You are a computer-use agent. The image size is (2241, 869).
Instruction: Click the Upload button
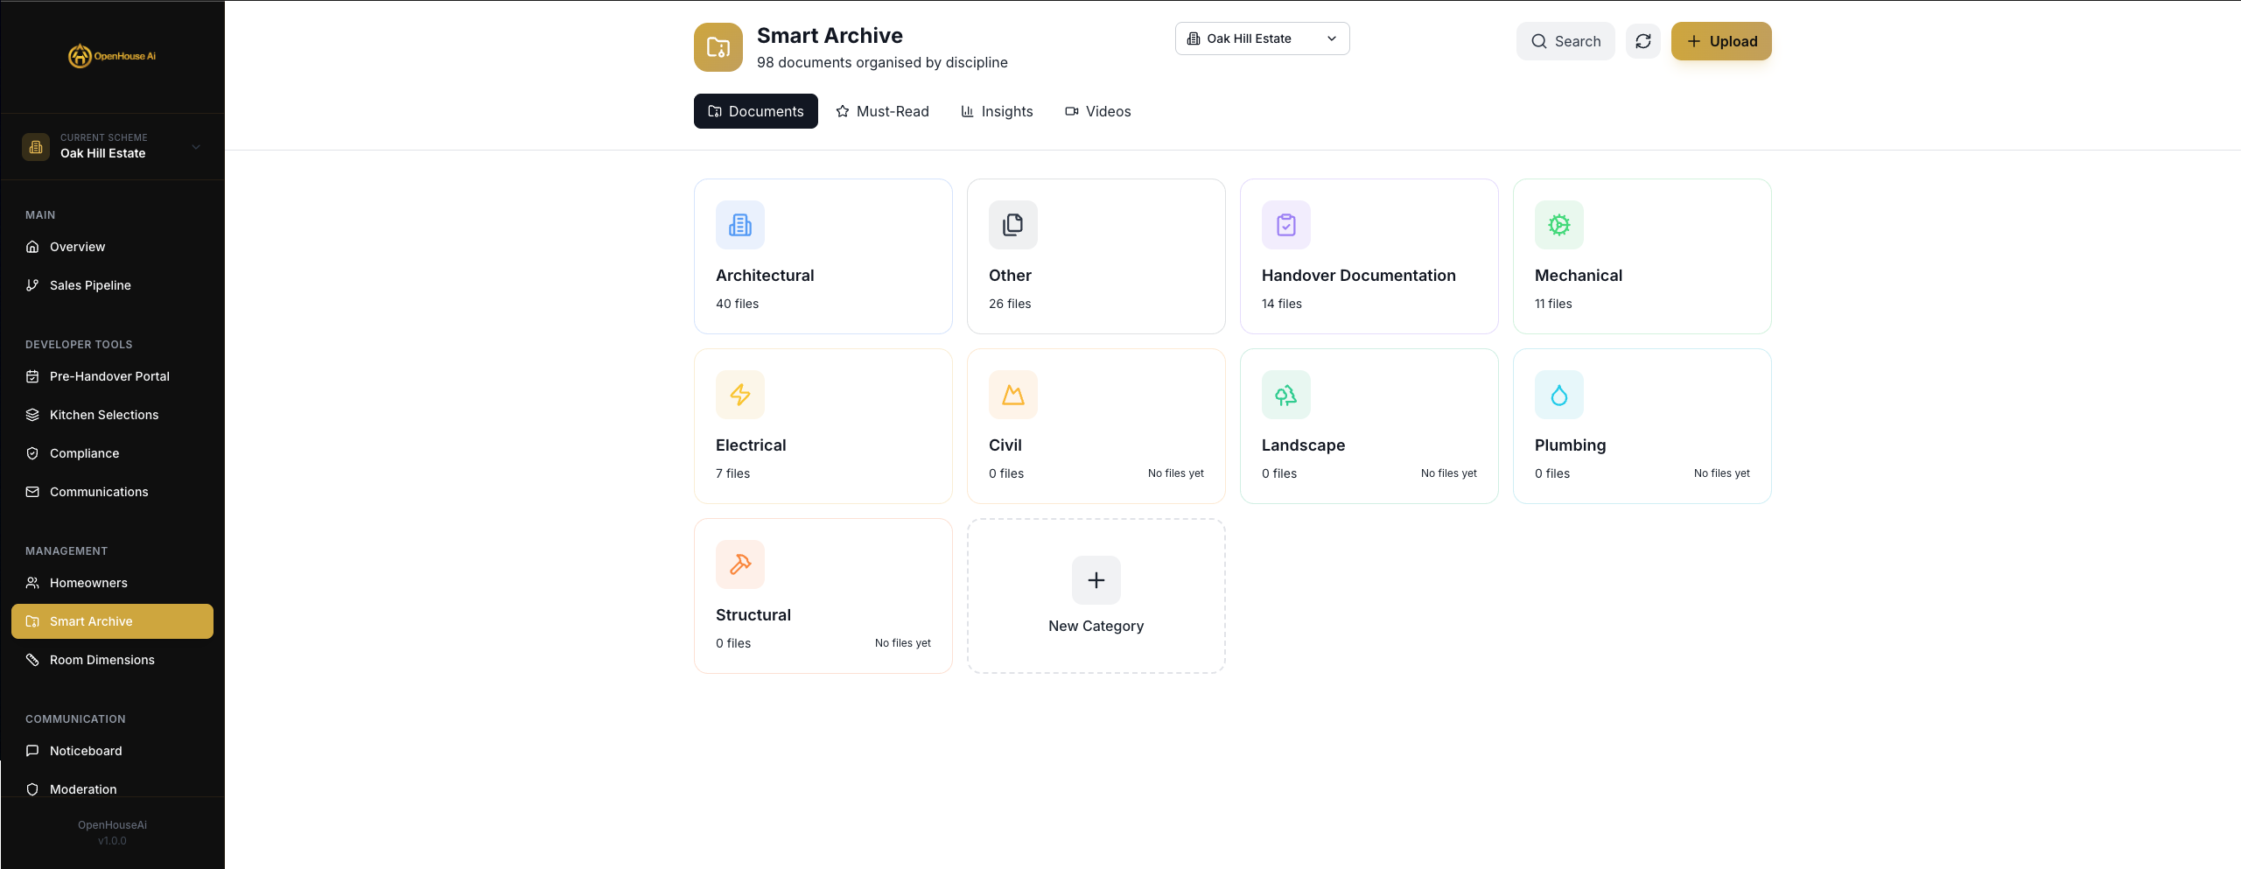(1720, 40)
